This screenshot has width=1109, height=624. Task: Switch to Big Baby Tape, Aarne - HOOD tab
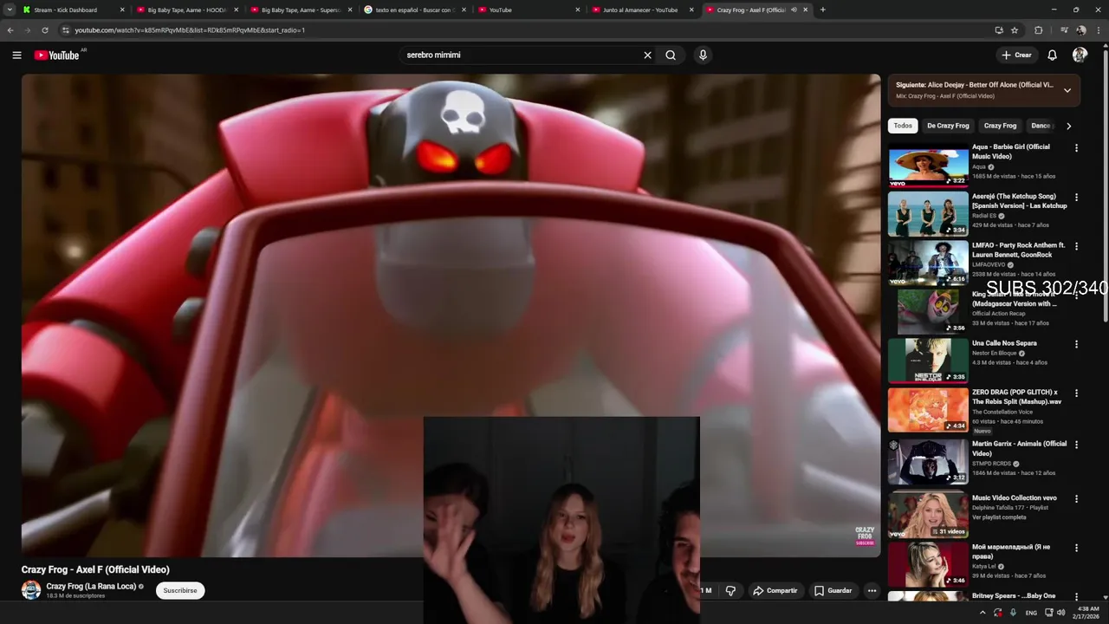coord(187,10)
